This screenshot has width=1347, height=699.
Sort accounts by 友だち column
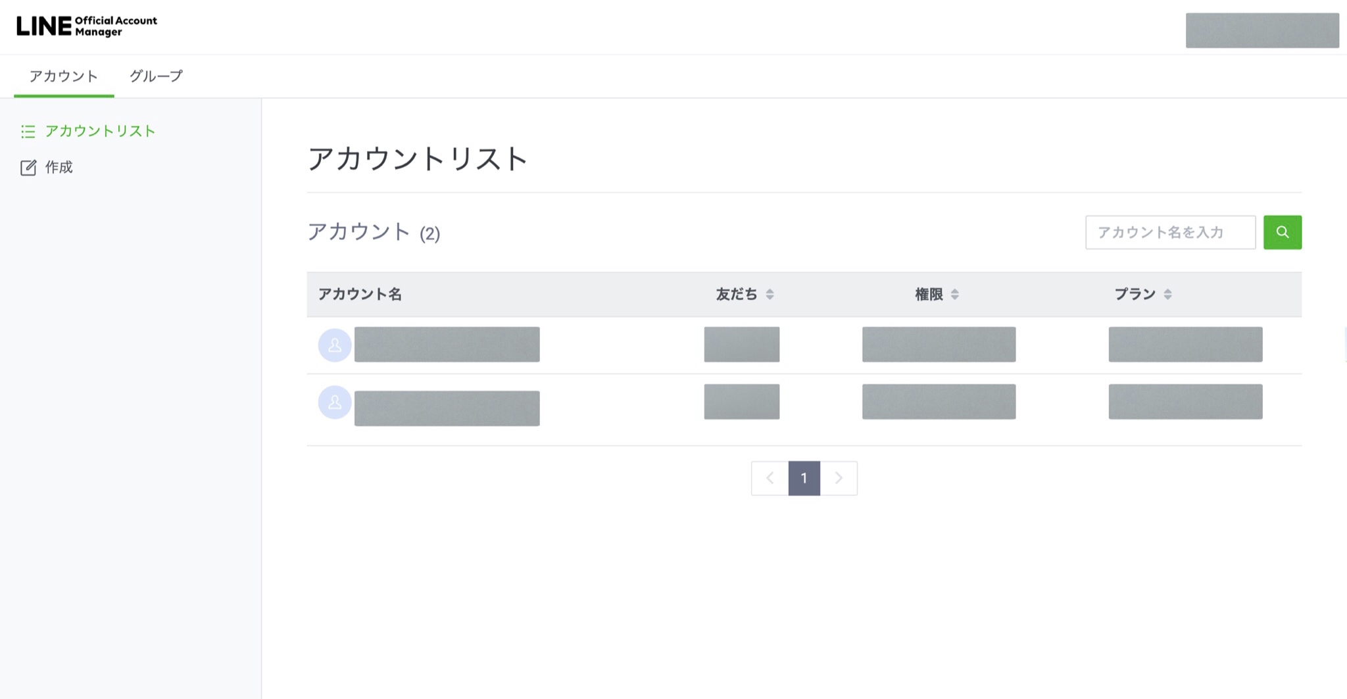[770, 295]
